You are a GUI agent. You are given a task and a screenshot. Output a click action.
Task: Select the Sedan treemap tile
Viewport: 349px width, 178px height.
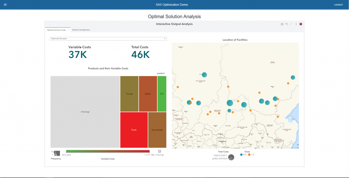click(x=148, y=93)
